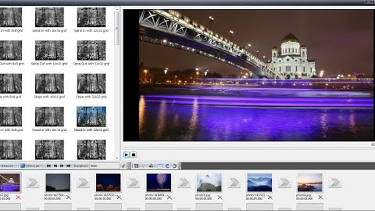Play the slideshow preview

pyautogui.click(x=127, y=155)
